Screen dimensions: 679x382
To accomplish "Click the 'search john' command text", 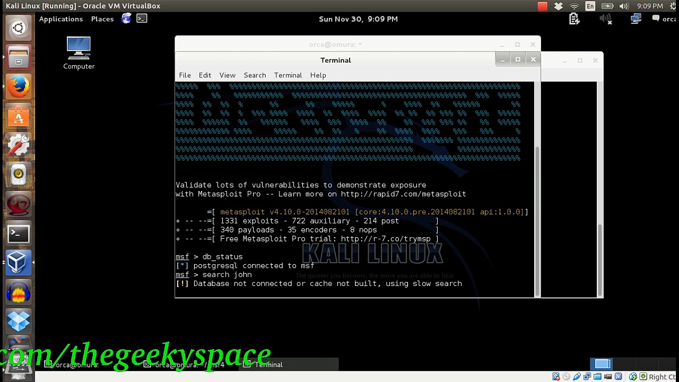I will click(x=227, y=275).
